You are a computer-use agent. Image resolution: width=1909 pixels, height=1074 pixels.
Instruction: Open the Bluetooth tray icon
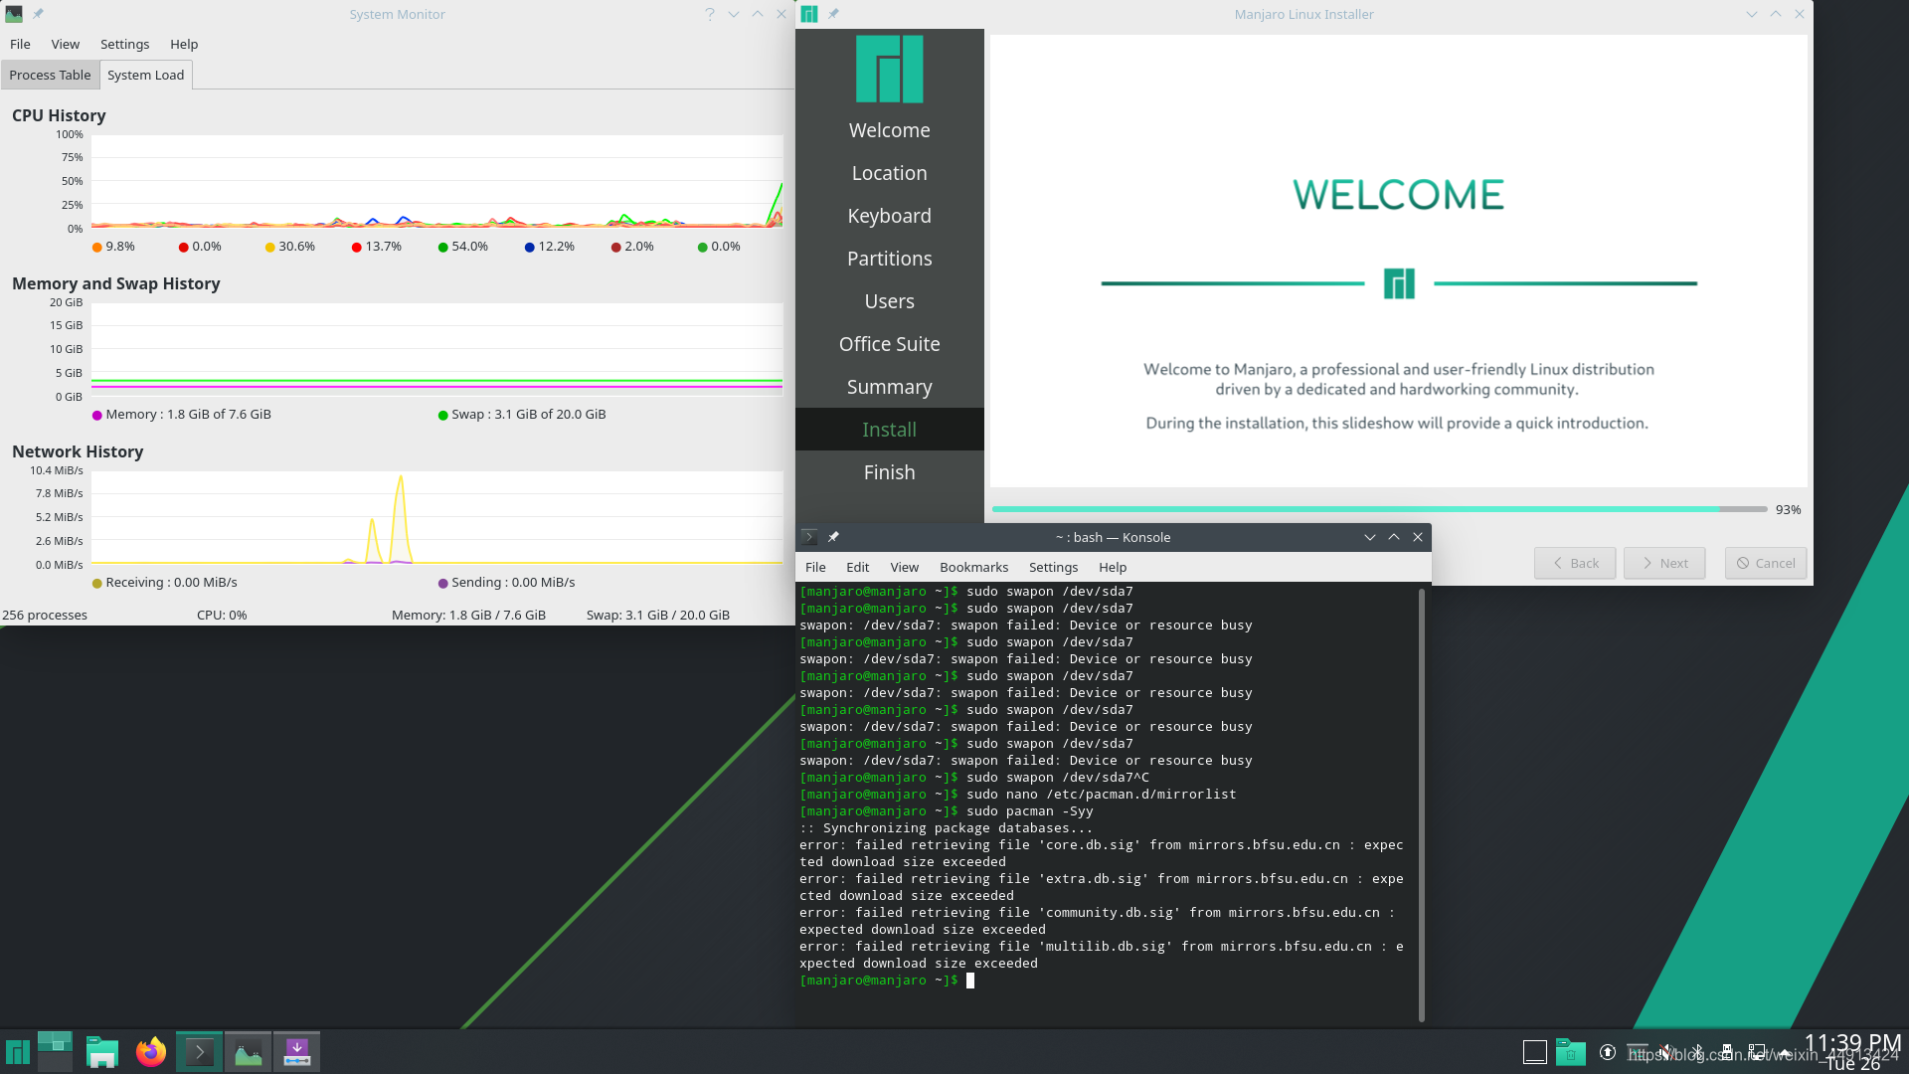click(x=1697, y=1052)
